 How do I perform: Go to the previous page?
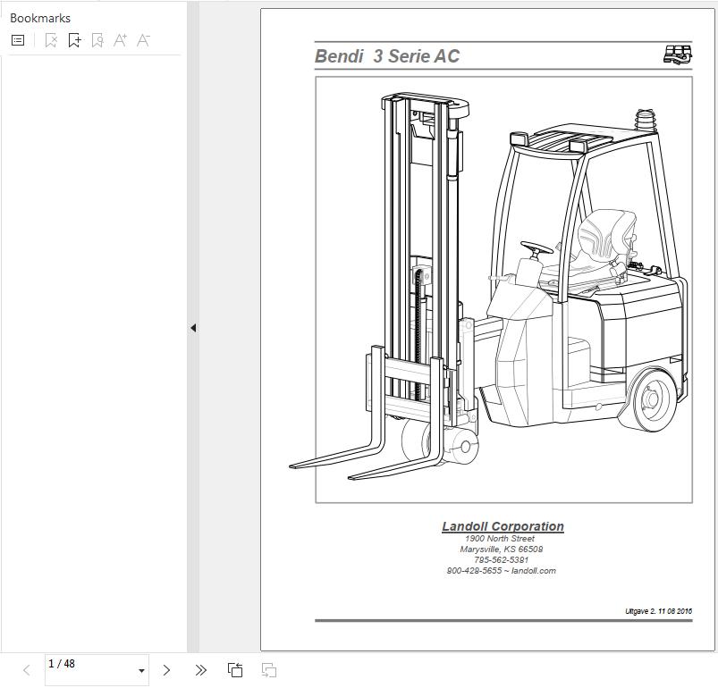27,670
